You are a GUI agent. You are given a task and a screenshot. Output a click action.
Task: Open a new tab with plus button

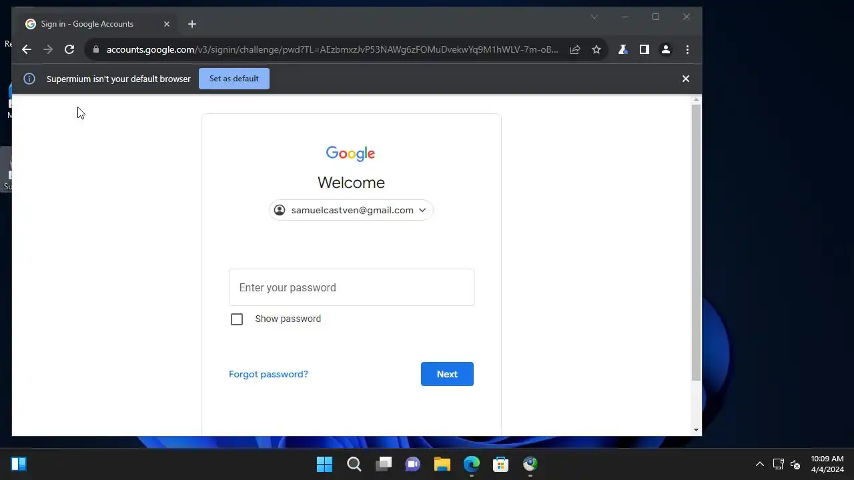coord(192,24)
